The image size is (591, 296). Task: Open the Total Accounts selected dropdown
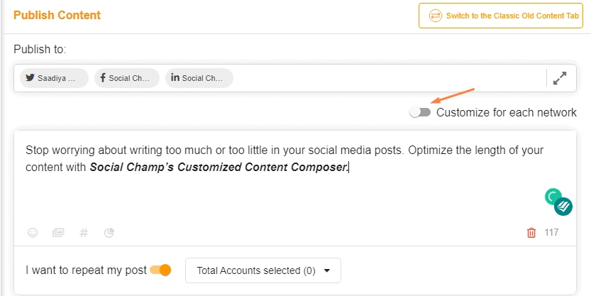coord(263,270)
